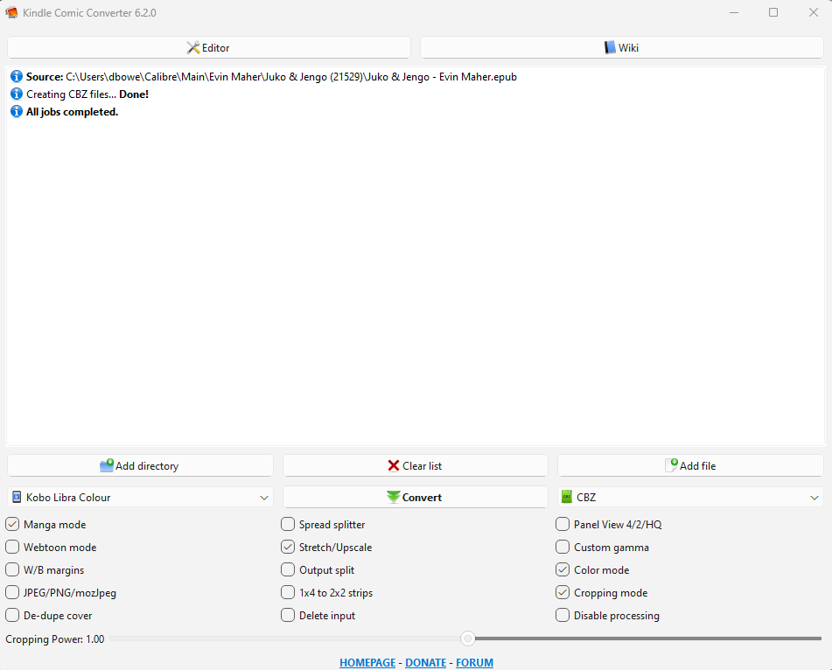The height and width of the screenshot is (670, 832).
Task: Enable Disable processing checkbox
Action: tap(563, 616)
